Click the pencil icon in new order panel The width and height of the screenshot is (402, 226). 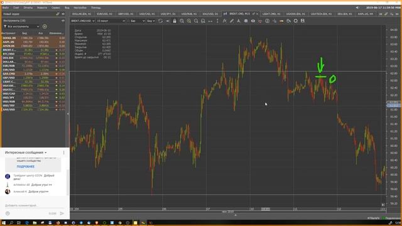tap(58, 14)
